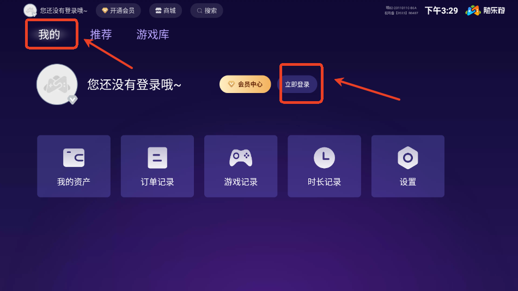
Task: Click the magnifier icon in 搜索
Action: pyautogui.click(x=199, y=10)
